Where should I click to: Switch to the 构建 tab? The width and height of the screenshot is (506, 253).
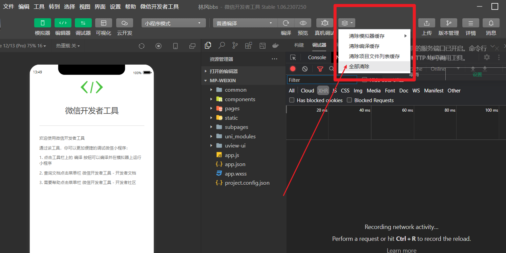(299, 45)
